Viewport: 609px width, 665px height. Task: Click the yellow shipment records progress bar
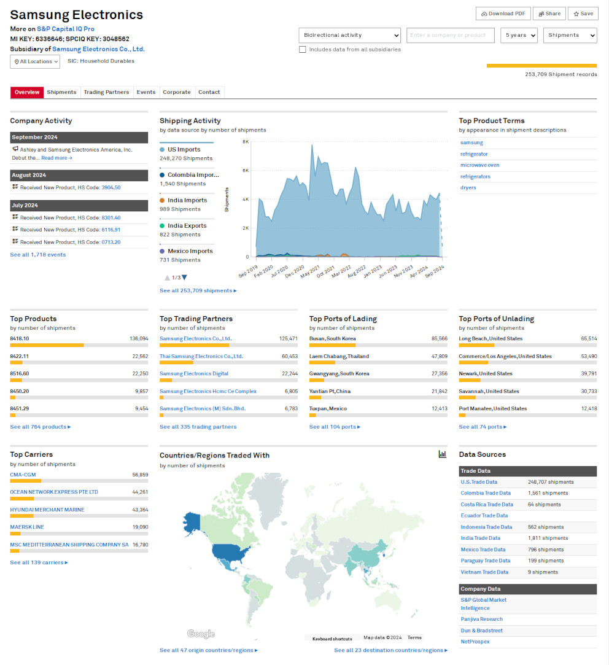[543, 65]
